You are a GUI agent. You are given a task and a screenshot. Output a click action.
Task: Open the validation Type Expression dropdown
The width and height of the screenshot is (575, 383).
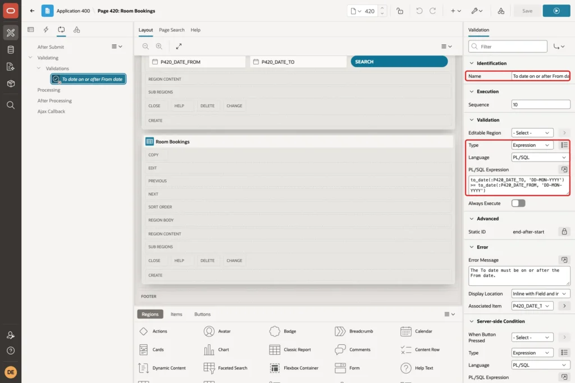coord(532,145)
